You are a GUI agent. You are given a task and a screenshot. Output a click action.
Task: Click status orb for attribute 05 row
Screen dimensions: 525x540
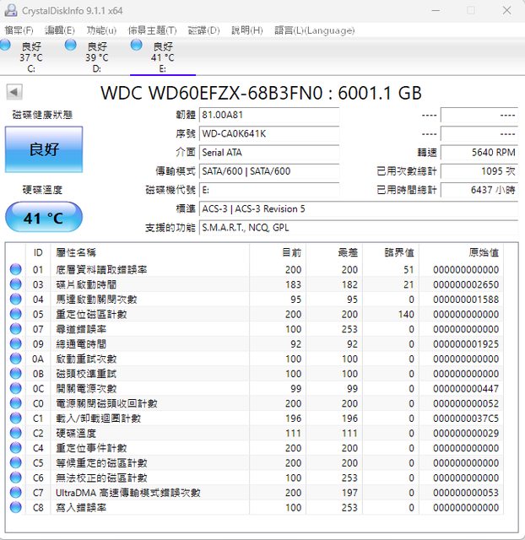(x=15, y=314)
